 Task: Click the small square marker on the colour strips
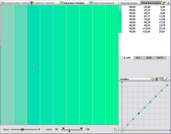tap(33, 65)
